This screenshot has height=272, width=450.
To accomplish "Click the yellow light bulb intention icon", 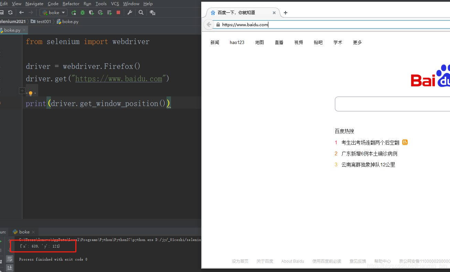I will [30, 93].
